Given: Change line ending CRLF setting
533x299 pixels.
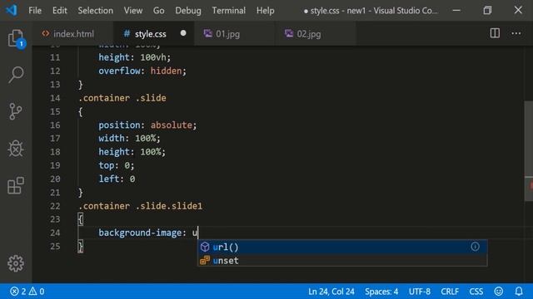Looking at the screenshot, I should pos(450,292).
